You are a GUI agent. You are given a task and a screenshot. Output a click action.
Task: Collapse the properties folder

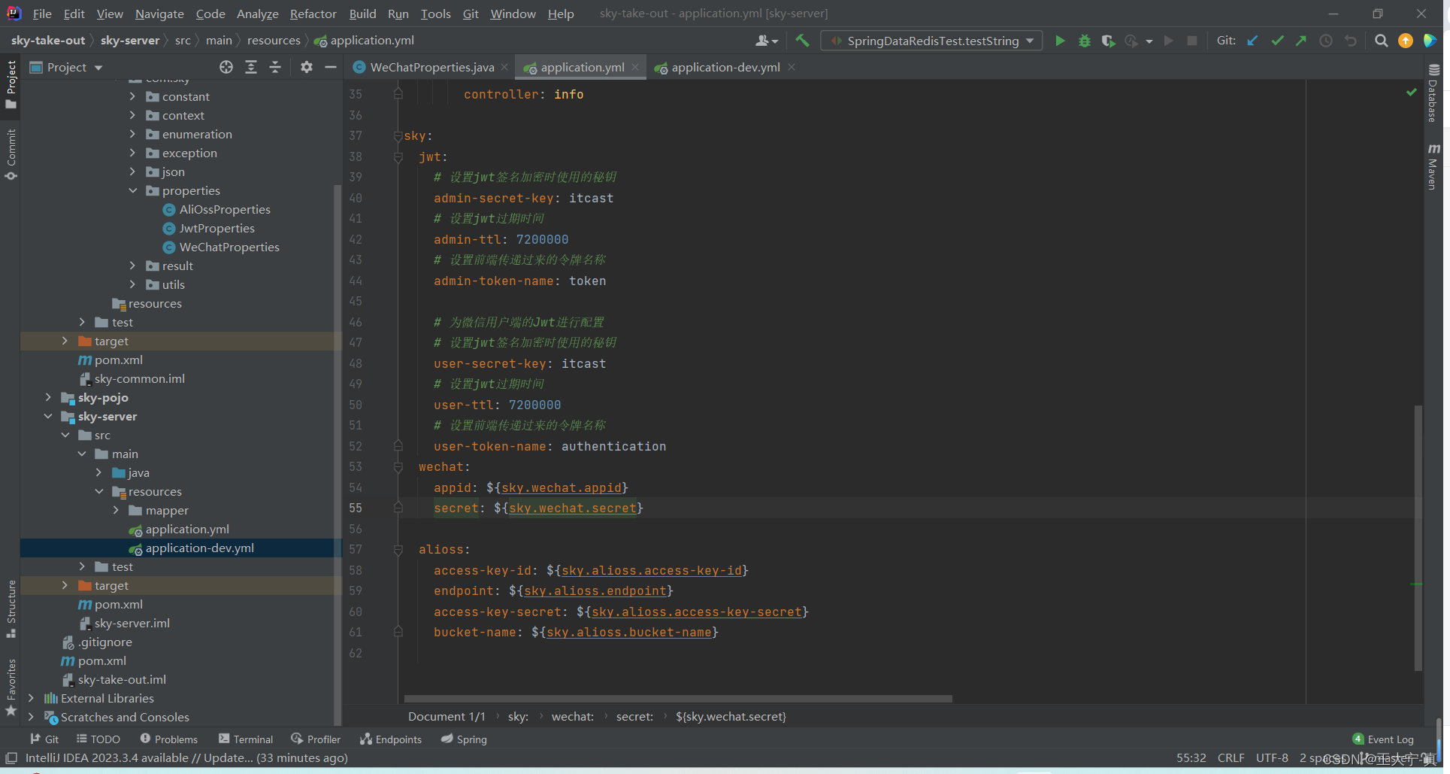coord(133,190)
